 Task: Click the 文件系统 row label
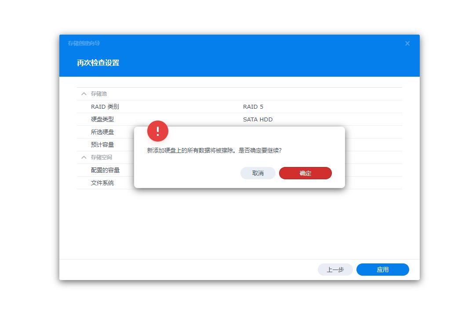coord(102,183)
